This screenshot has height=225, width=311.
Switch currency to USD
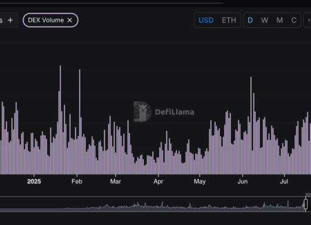tap(206, 20)
